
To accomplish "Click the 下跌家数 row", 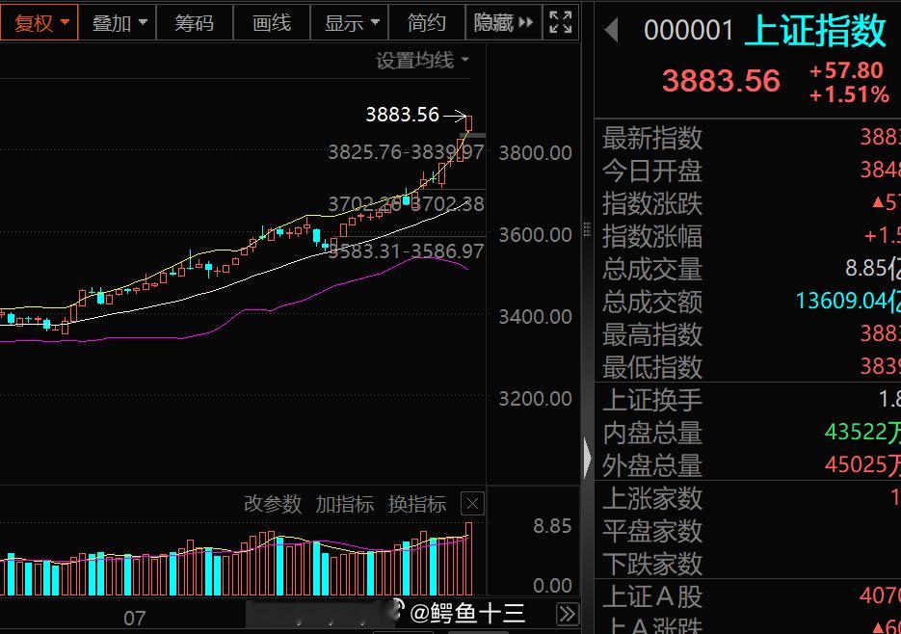I will (748, 564).
